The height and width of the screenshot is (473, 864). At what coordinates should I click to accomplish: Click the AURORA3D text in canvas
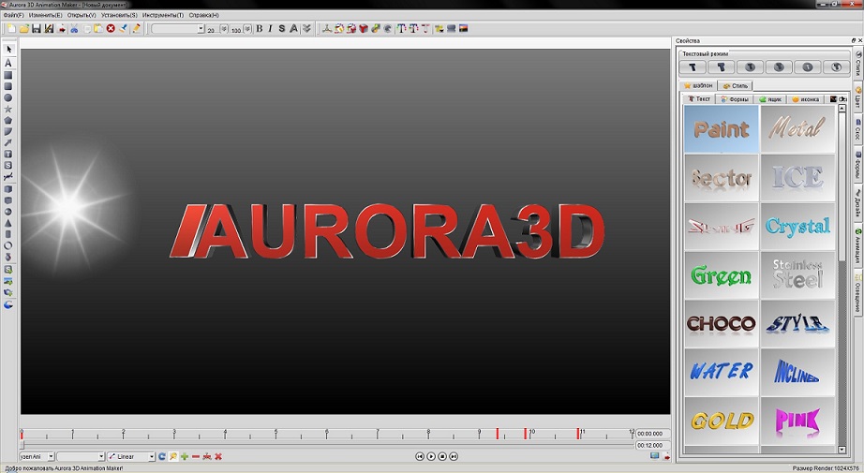coord(387,231)
